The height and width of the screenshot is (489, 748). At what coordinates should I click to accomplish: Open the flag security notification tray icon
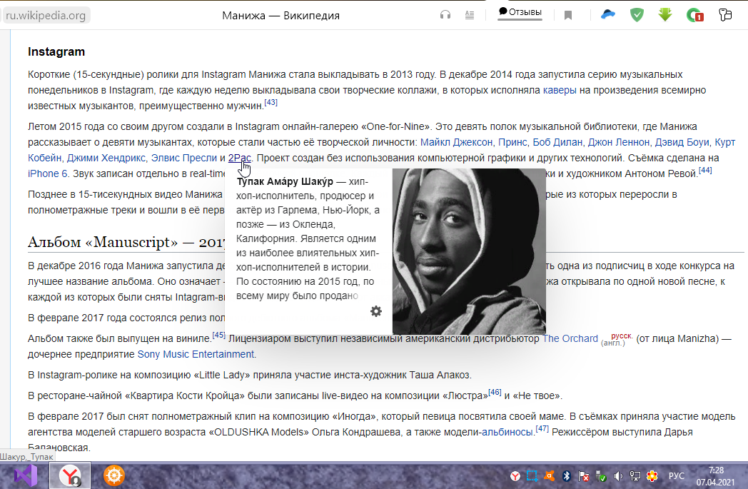pyautogui.click(x=583, y=476)
